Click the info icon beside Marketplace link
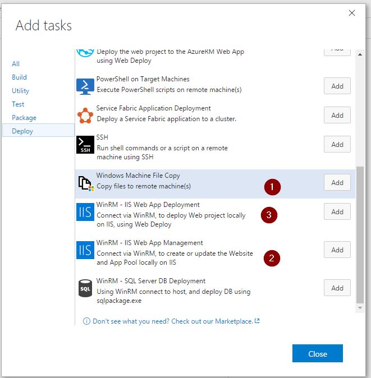 tap(86, 321)
